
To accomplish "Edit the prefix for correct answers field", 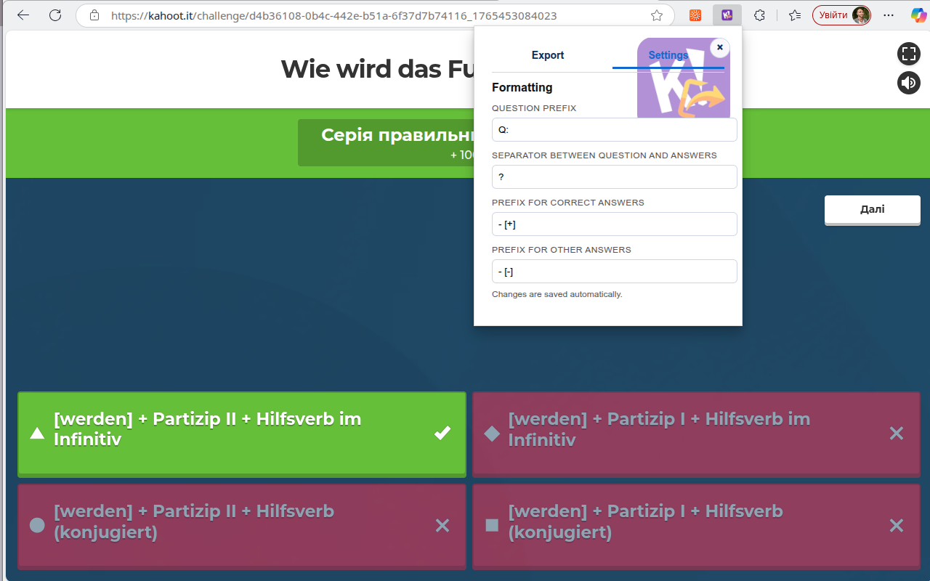I will 615,224.
